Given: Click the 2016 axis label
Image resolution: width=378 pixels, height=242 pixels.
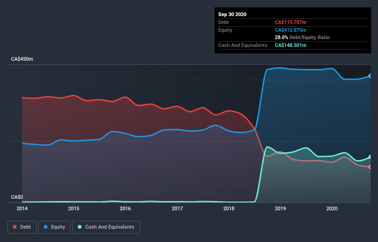Looking at the screenshot, I should (x=125, y=208).
